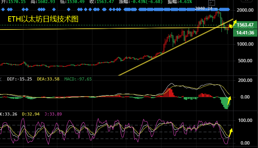Open the calendar notes icon above the chart
Viewport: 258px width, 148px height.
point(212,3)
